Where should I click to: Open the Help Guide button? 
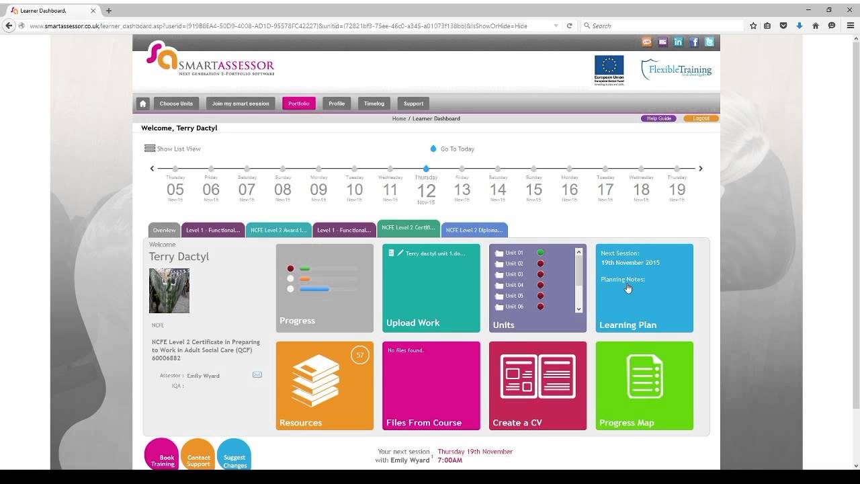pos(658,118)
